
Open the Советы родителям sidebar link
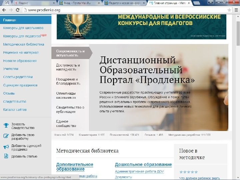pos(18,77)
